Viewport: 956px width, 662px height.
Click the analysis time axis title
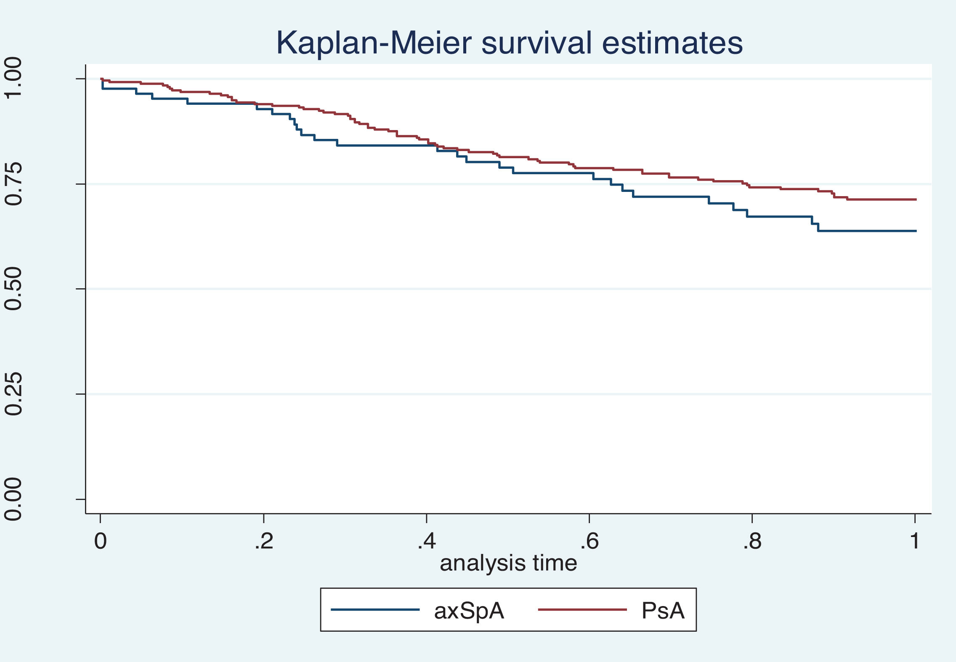click(x=508, y=563)
